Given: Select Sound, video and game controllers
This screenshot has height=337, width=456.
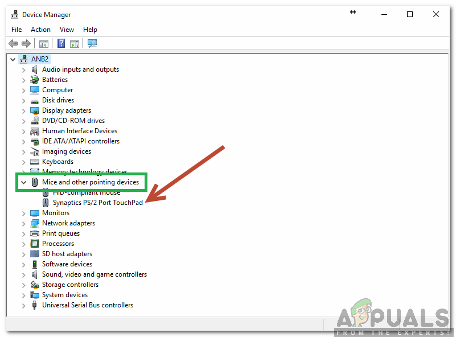Looking at the screenshot, I should [94, 274].
